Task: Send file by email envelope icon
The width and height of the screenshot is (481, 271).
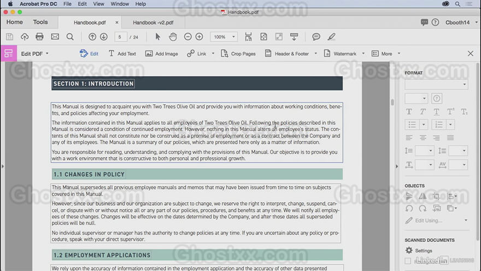Action: [55, 37]
